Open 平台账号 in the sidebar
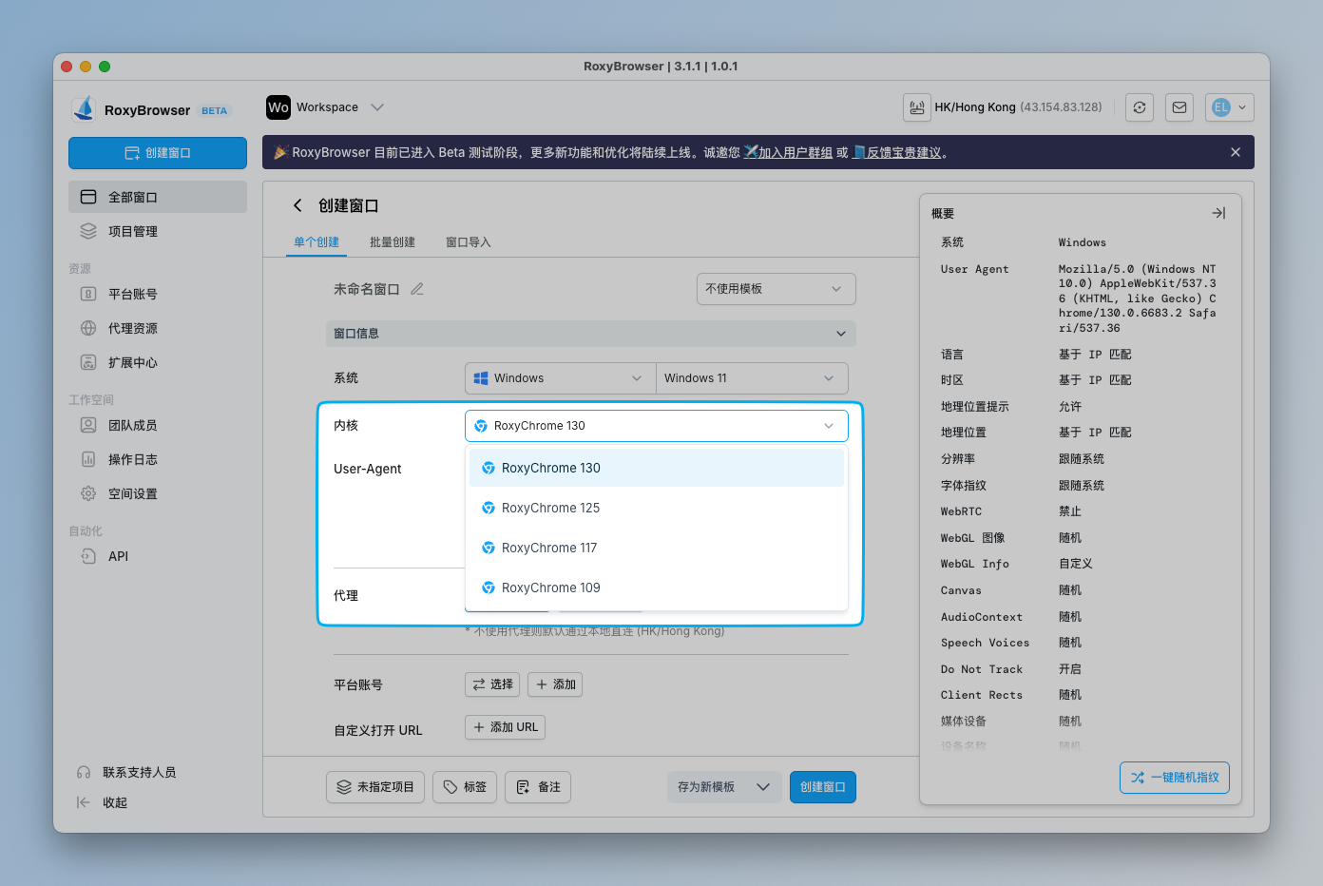The height and width of the screenshot is (886, 1323). tap(158, 294)
